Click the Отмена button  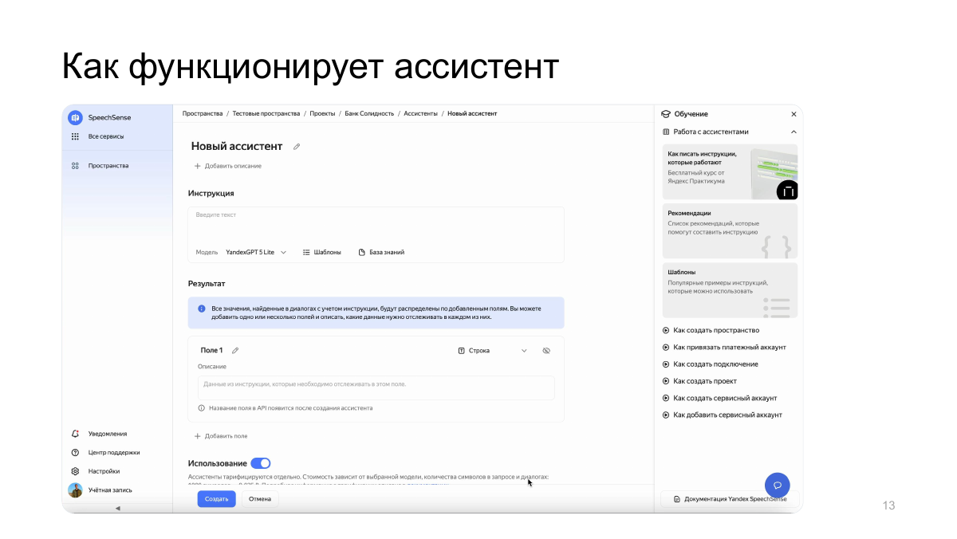[x=260, y=499]
